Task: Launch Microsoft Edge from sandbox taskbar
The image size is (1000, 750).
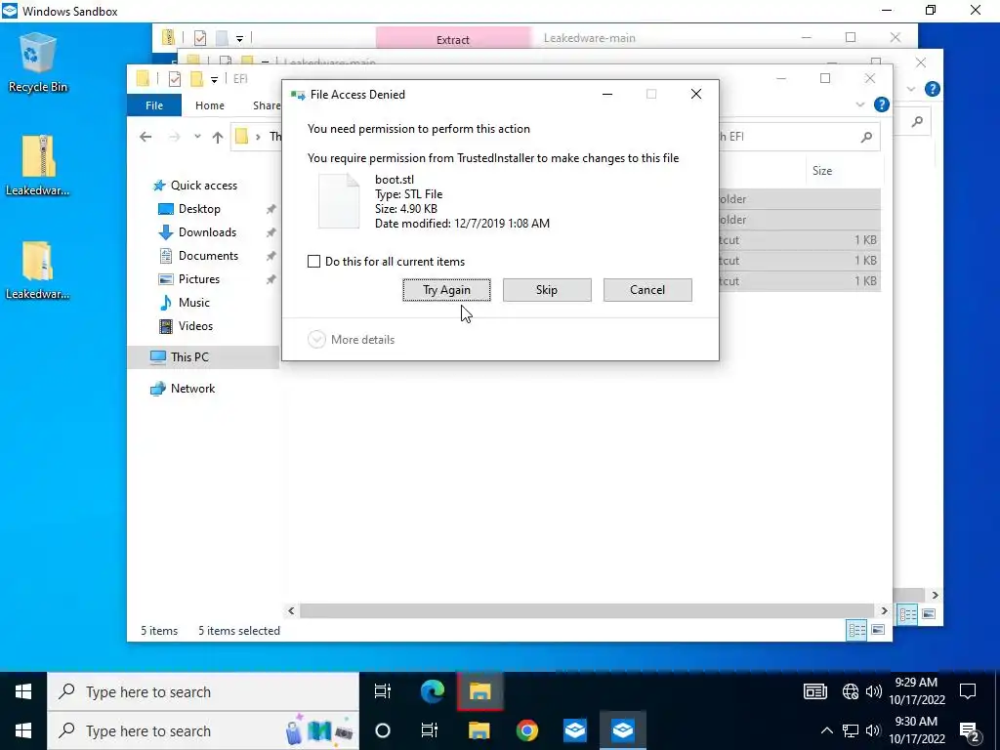Action: pyautogui.click(x=433, y=691)
